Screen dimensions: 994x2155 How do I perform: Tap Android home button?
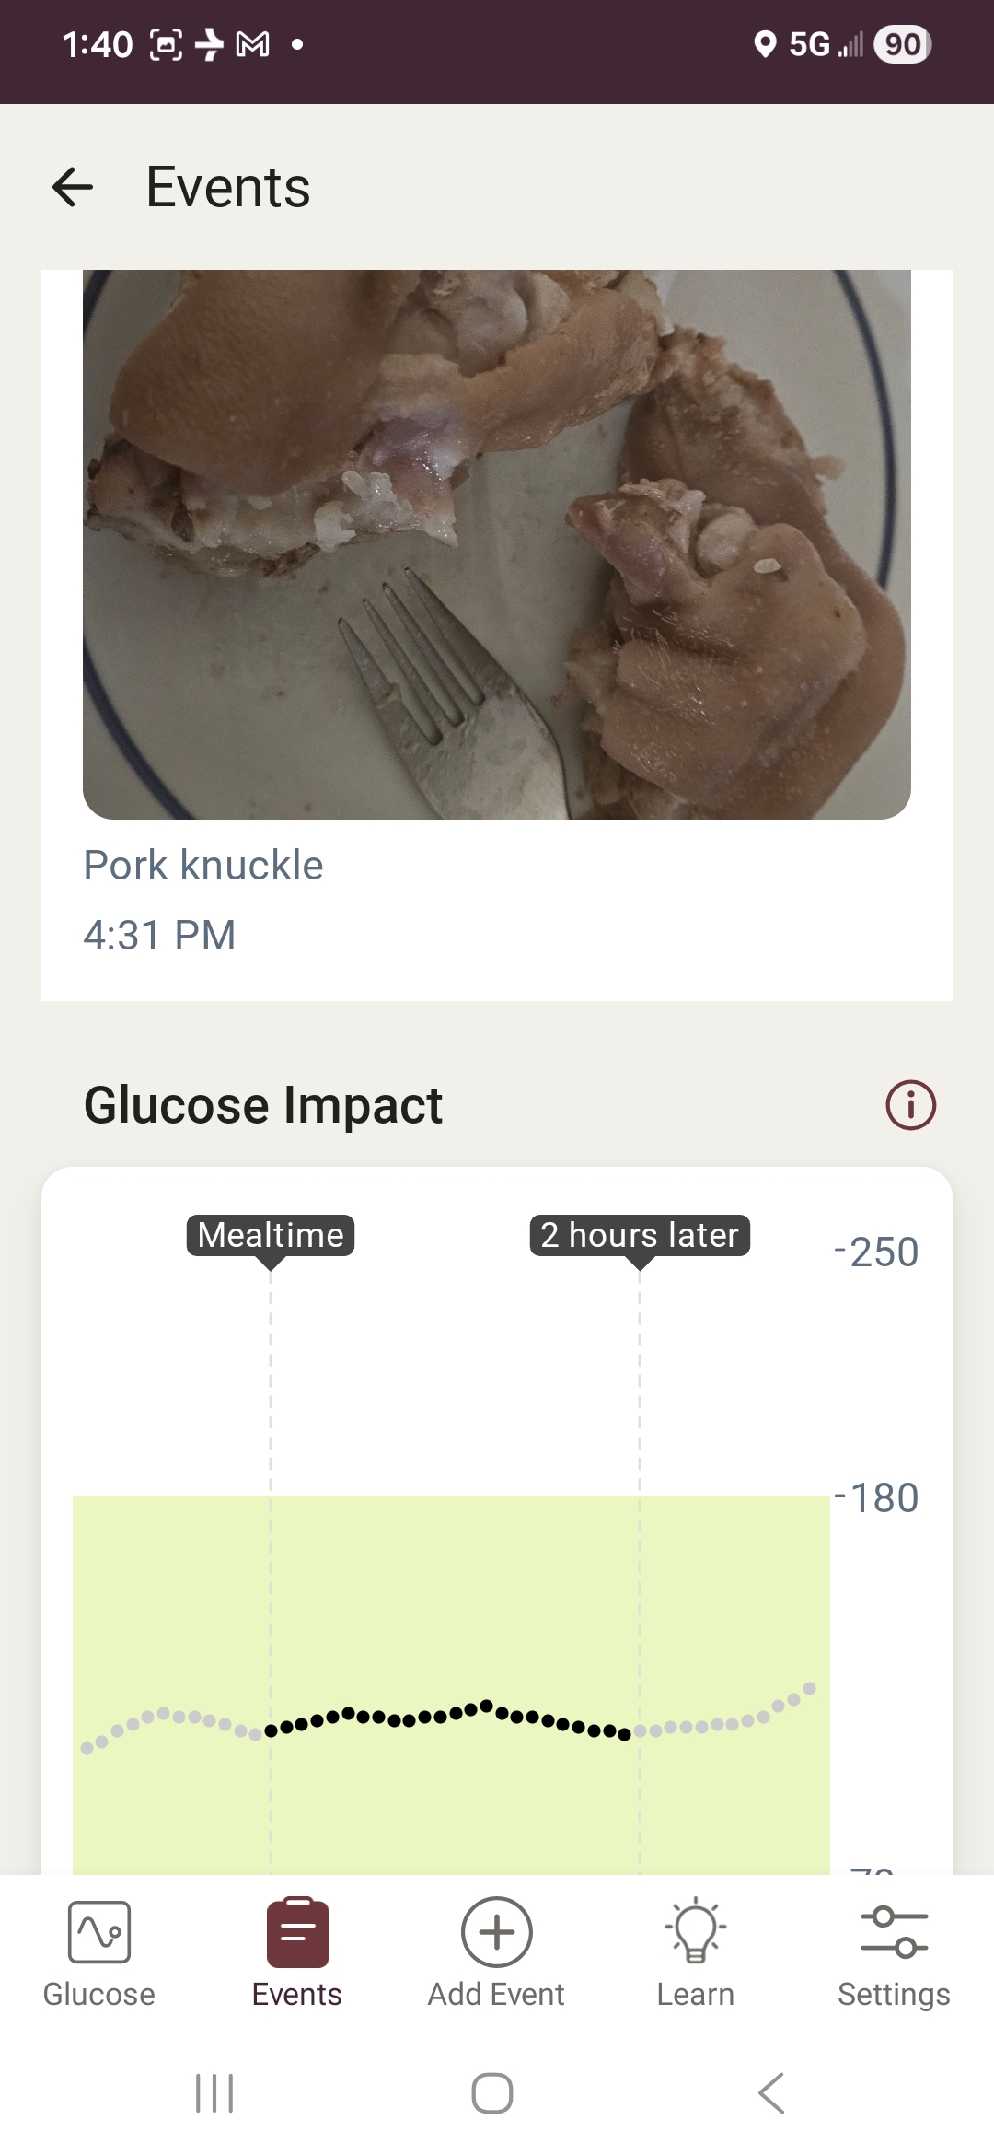click(x=492, y=2093)
